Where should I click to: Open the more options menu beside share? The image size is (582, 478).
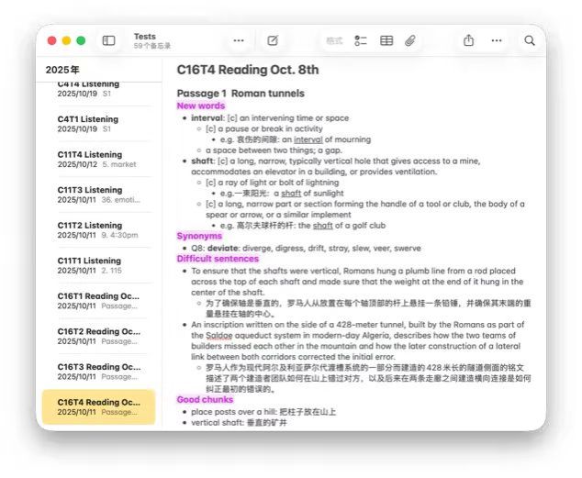[497, 41]
